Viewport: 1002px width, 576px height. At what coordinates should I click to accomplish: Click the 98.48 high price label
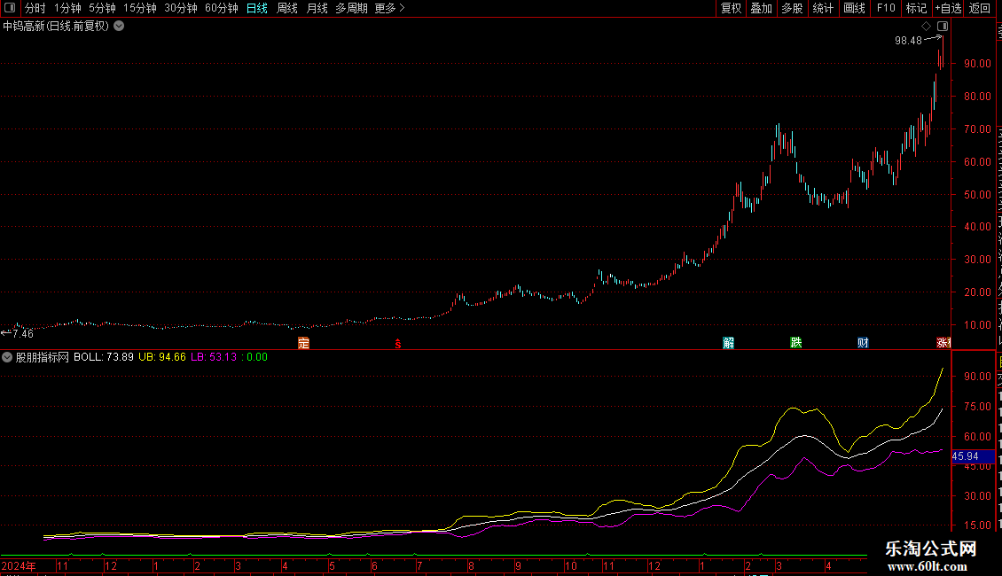[x=908, y=41]
